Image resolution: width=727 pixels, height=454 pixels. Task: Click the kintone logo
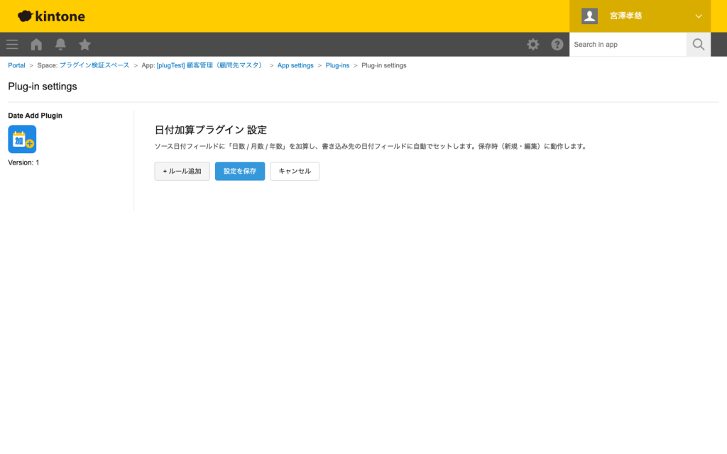click(50, 16)
